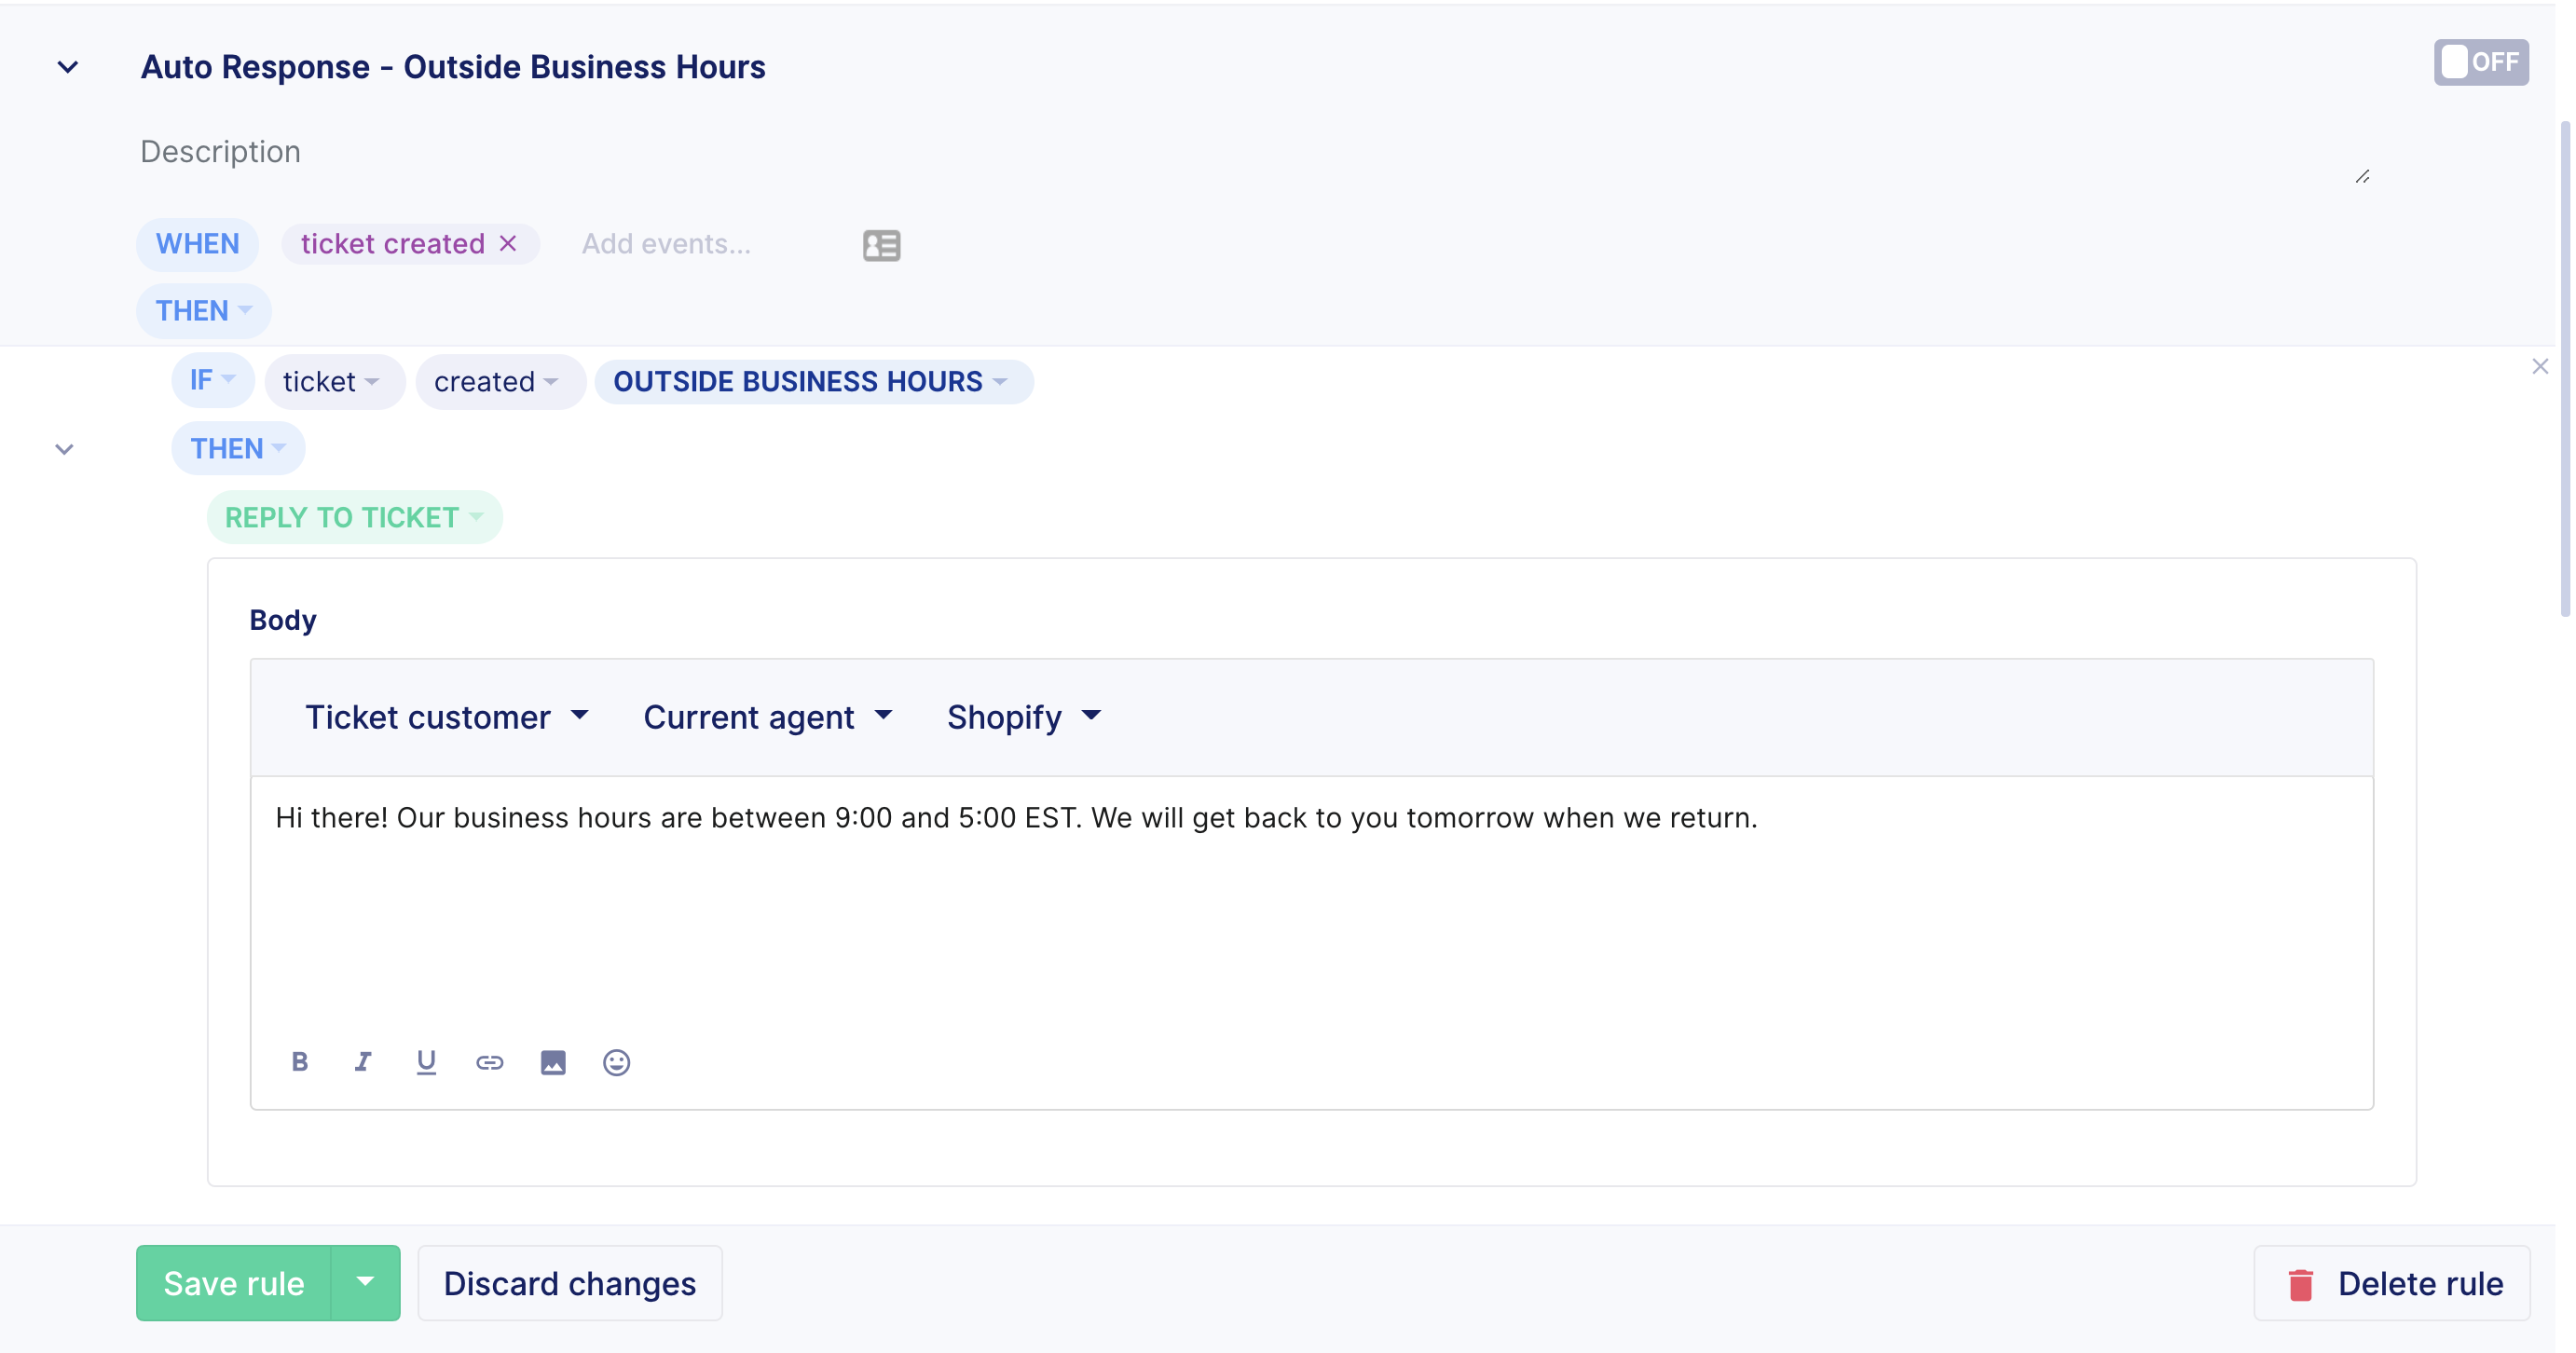Click the Description field
Viewport: 2576px width, 1353px height.
(x=1255, y=152)
